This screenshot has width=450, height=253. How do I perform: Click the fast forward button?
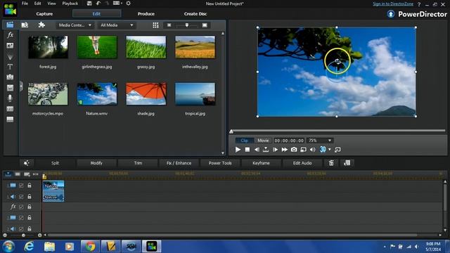[x=284, y=150]
